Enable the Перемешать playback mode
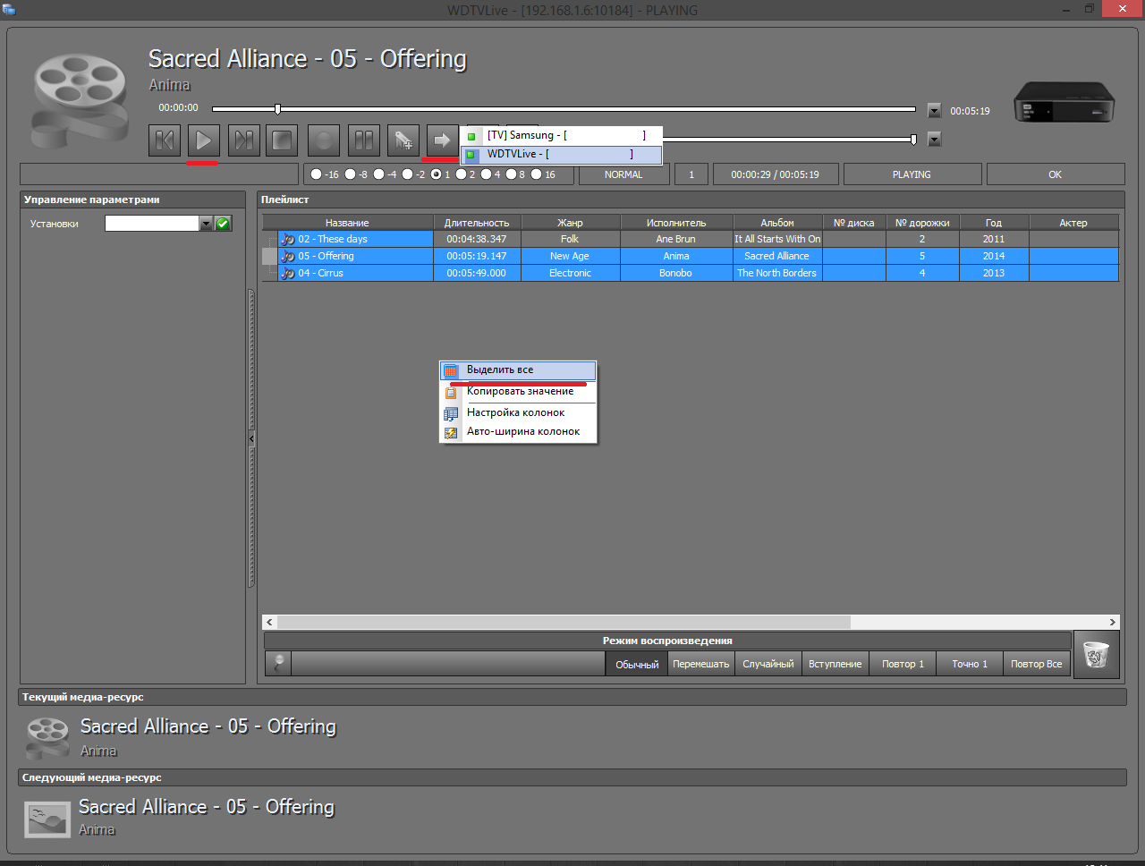Viewport: 1145px width, 866px height. pos(700,664)
